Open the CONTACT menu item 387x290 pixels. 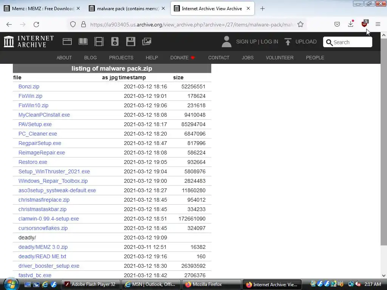[219, 57]
